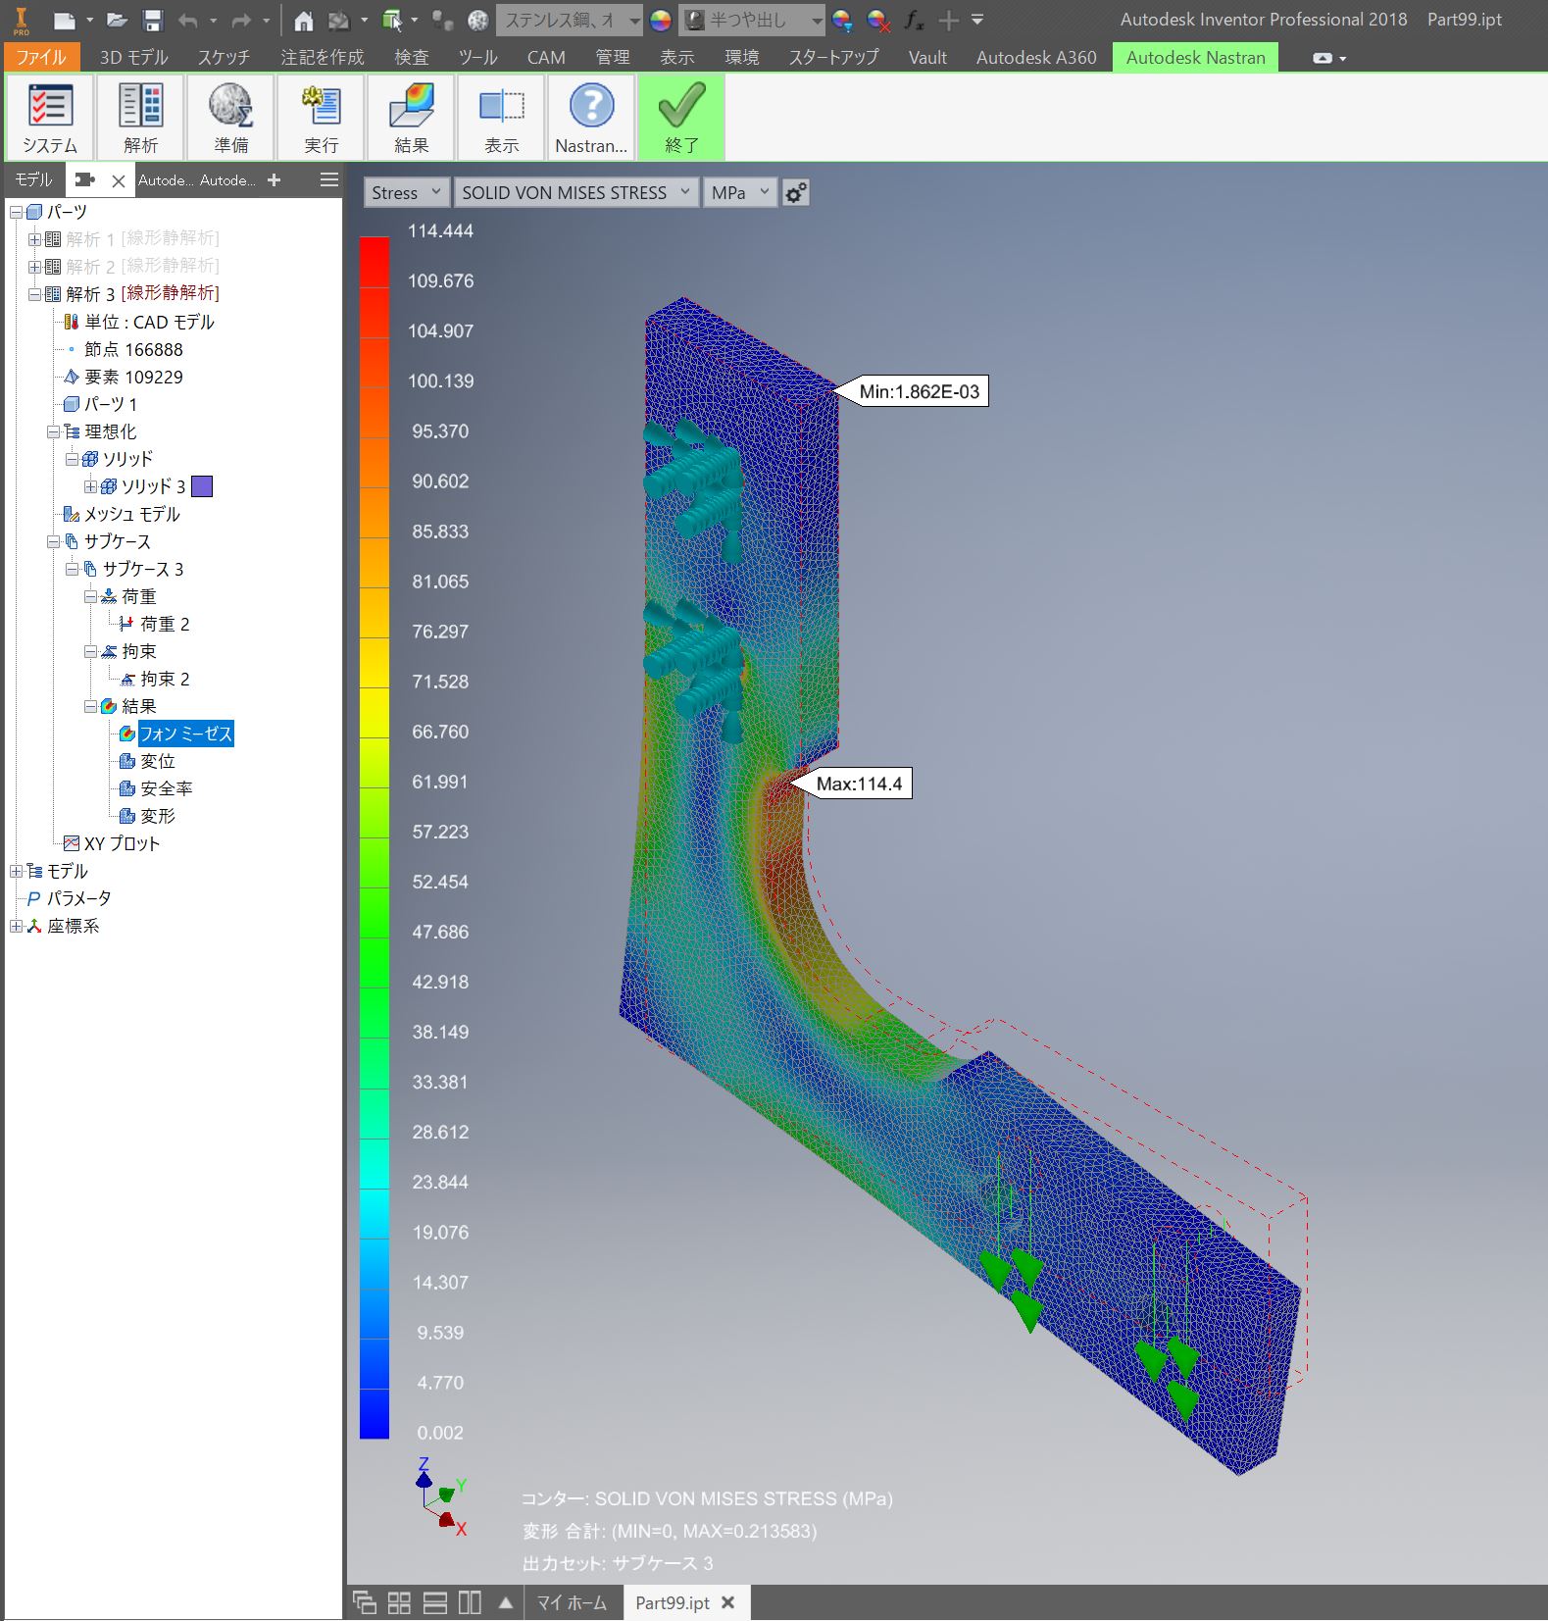Open the browser panel menu icon
1548x1621 pixels.
[329, 179]
